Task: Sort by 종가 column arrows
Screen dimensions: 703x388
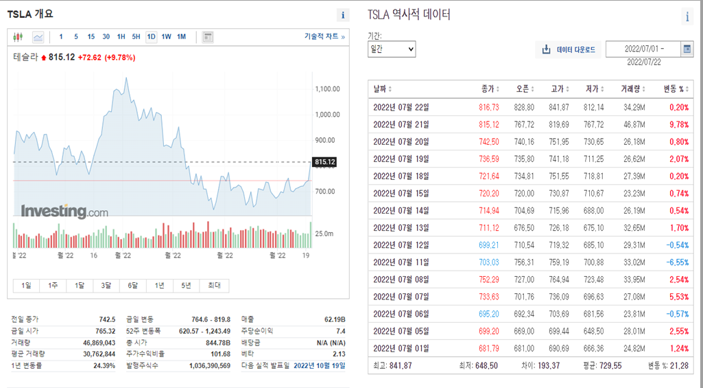Action: click(498, 89)
